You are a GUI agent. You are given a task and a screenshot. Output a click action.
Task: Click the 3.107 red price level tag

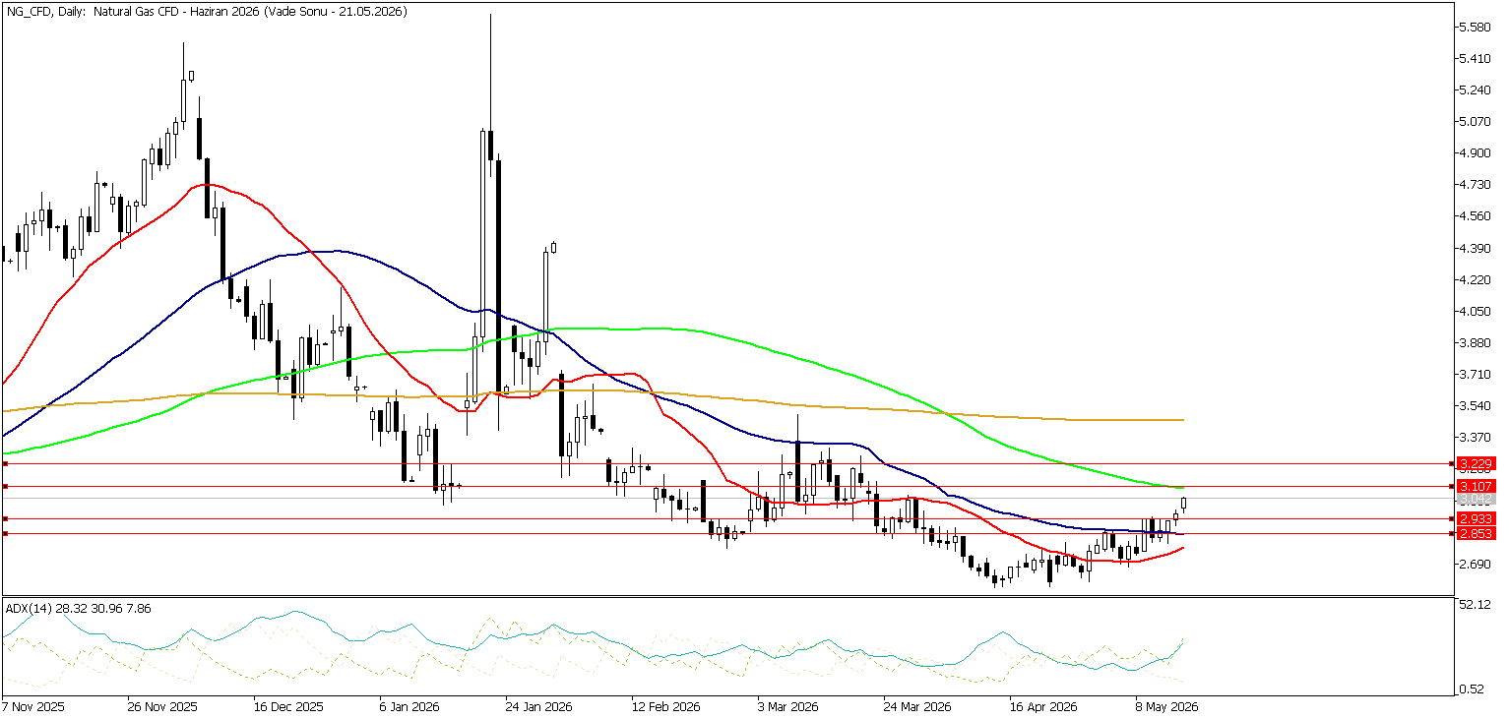click(1477, 487)
